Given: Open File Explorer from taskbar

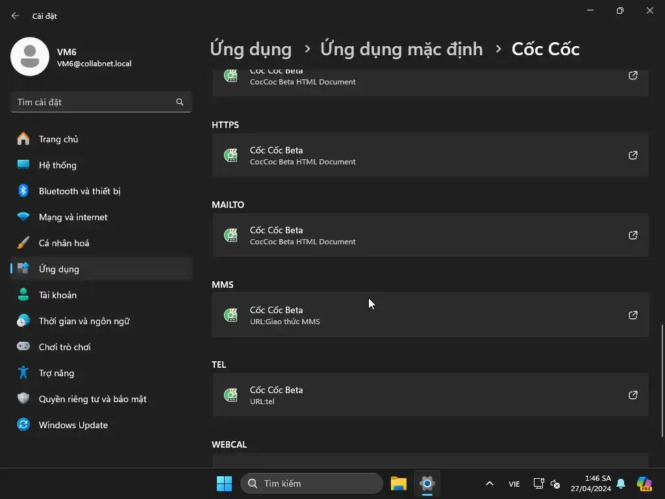Looking at the screenshot, I should click(x=398, y=483).
